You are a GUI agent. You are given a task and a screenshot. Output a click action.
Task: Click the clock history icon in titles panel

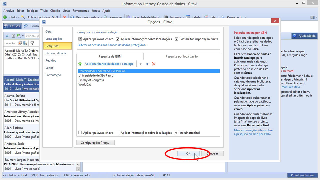coord(19,36)
